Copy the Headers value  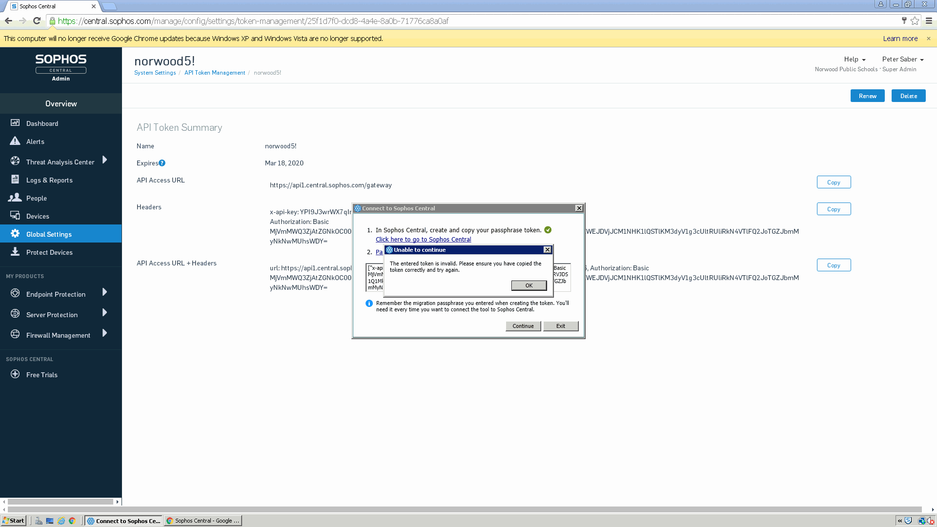coord(834,209)
